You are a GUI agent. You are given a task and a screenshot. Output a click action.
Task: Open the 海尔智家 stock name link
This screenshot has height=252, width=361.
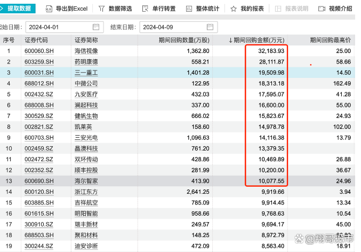(86, 181)
